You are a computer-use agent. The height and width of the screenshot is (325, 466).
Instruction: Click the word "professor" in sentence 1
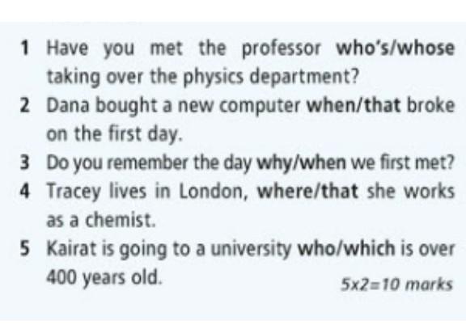[282, 49]
